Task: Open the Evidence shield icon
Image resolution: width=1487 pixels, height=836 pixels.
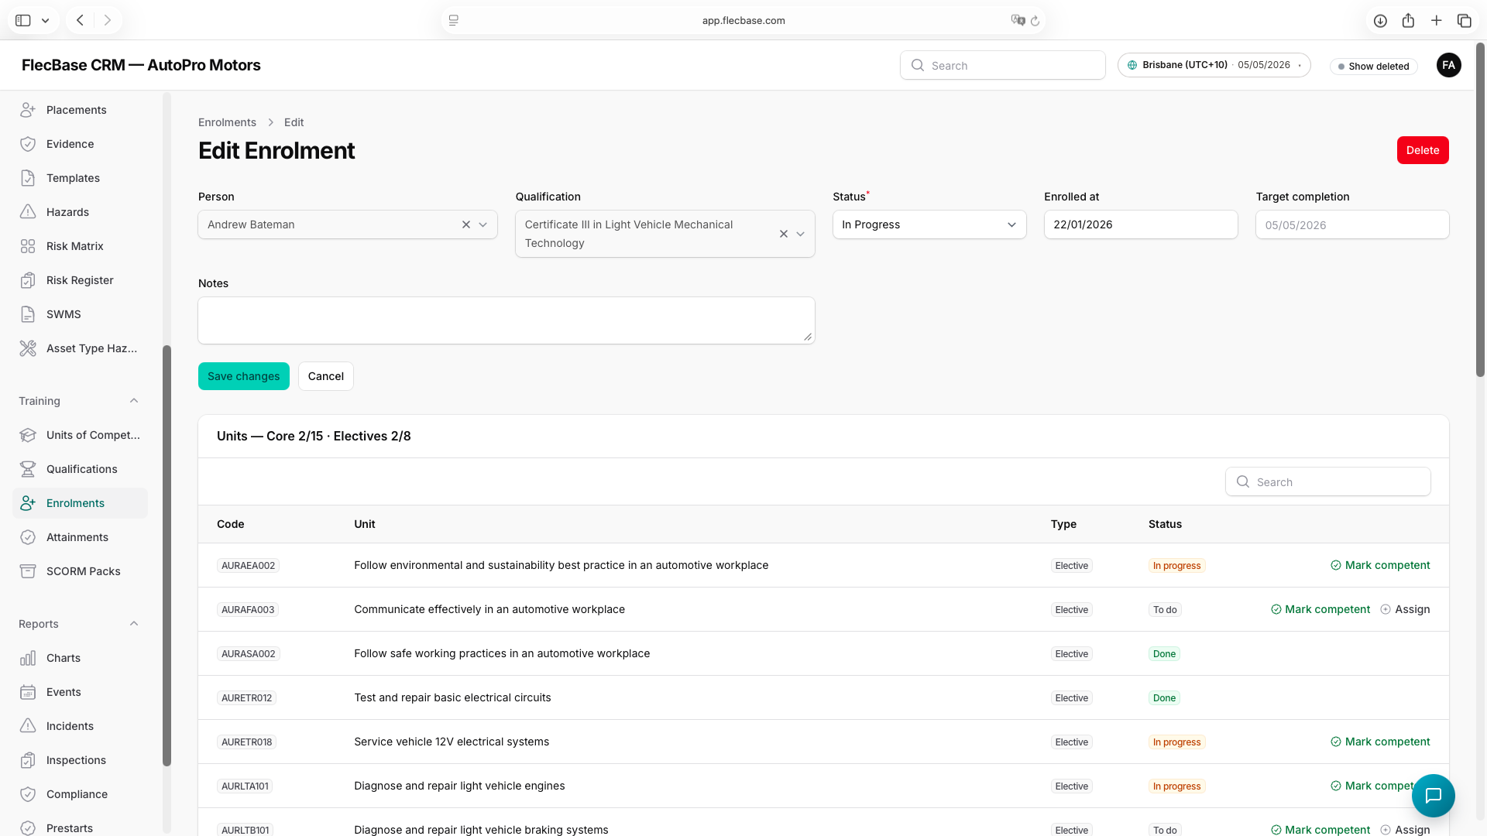Action: (28, 144)
